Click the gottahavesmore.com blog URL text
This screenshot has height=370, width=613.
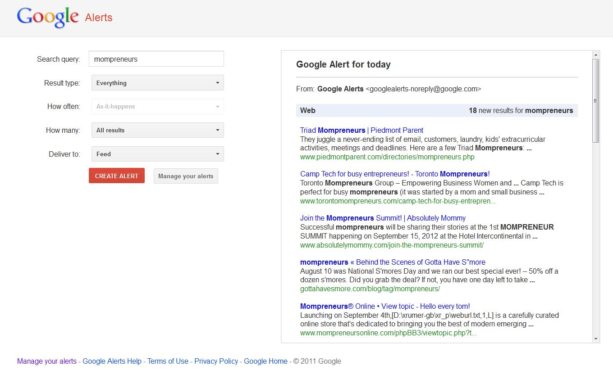point(370,289)
